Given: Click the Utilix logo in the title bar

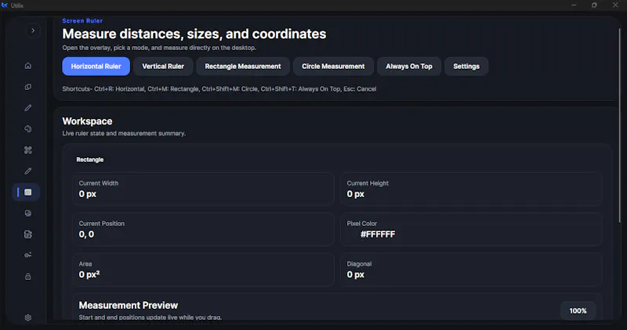Looking at the screenshot, I should (5, 5).
